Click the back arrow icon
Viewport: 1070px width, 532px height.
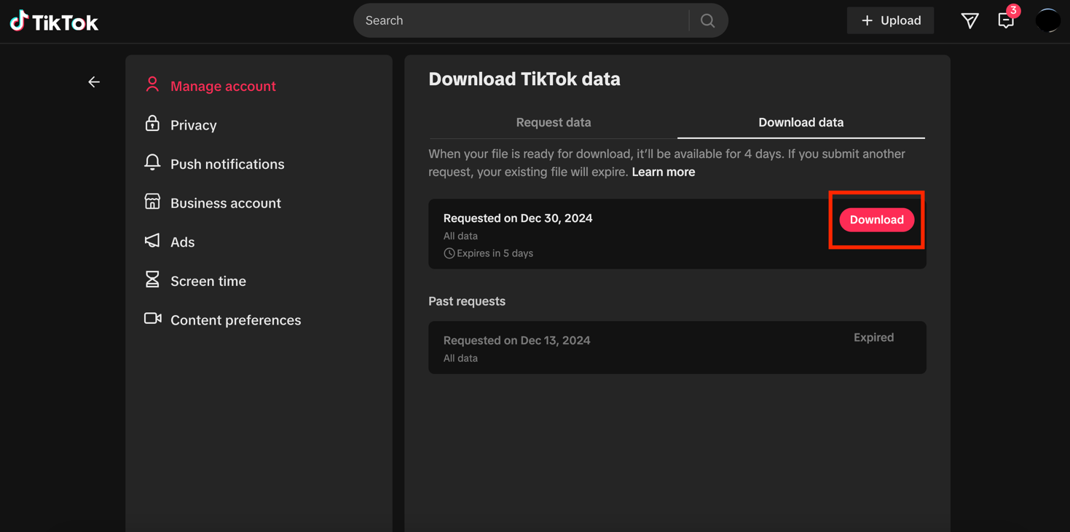(94, 82)
